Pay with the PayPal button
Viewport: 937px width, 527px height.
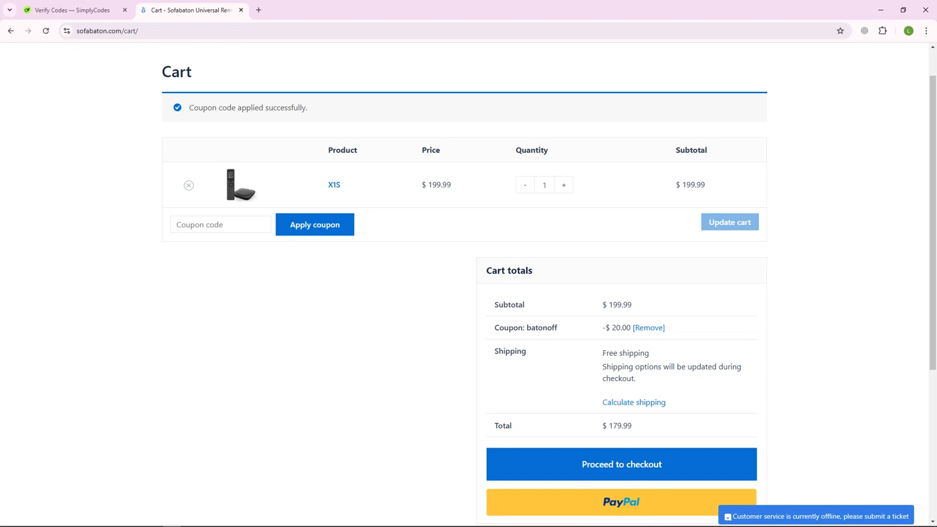pos(622,502)
